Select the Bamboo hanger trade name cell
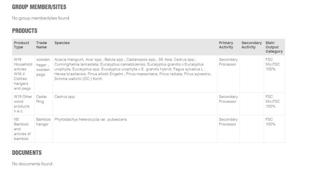This screenshot has width=322, height=173. click(43, 122)
